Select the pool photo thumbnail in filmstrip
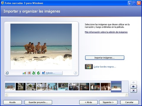 click(x=63, y=87)
